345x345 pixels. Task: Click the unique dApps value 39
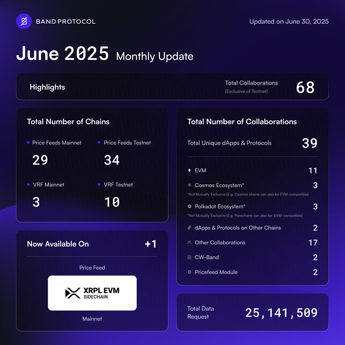[310, 143]
